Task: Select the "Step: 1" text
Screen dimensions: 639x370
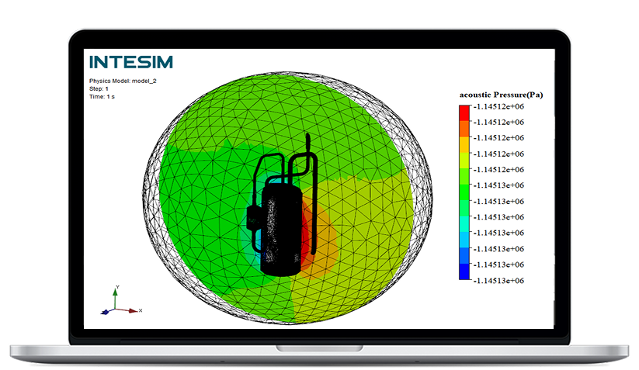Action: [x=99, y=88]
